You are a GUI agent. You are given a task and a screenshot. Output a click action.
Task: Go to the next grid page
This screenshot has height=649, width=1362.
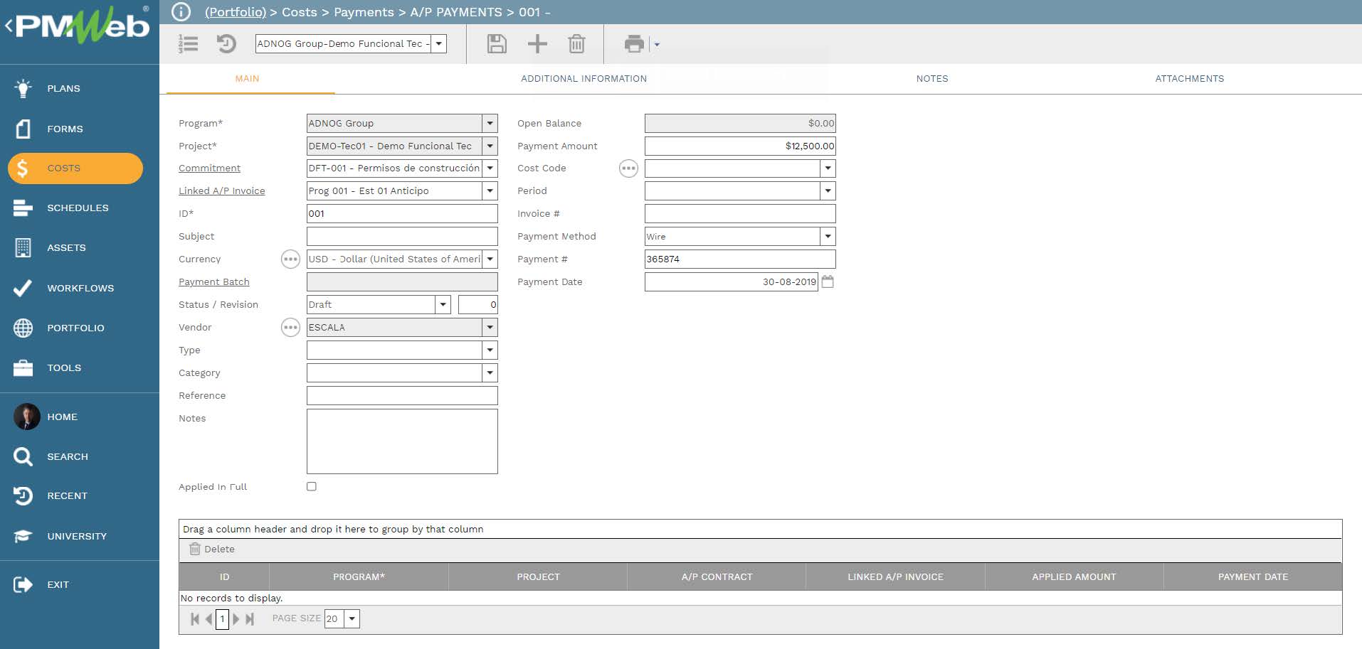coord(236,619)
